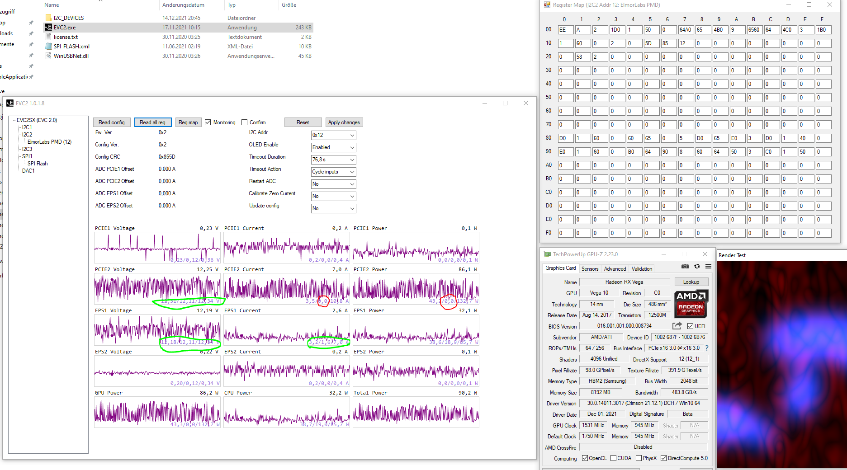Image resolution: width=847 pixels, height=470 pixels.
Task: Click the Read all reg button
Action: pyautogui.click(x=152, y=122)
